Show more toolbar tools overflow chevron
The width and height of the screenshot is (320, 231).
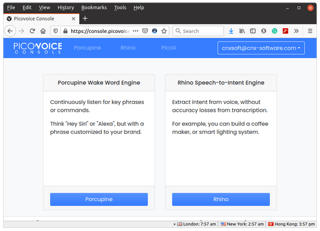pyautogui.click(x=296, y=31)
